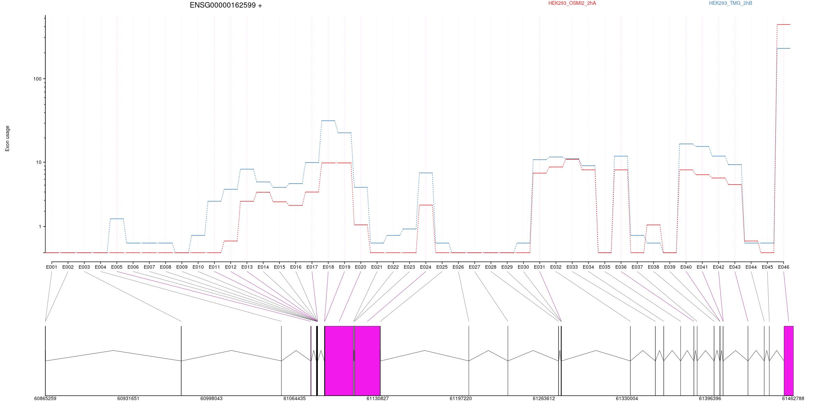This screenshot has height=415, width=831.
Task: Select exon label E014
Action: coord(263,267)
